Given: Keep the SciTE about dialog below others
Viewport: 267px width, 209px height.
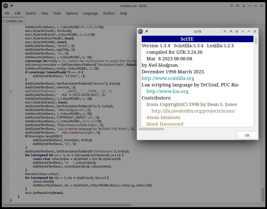Looking at the screenshot, I should (x=237, y=31).
